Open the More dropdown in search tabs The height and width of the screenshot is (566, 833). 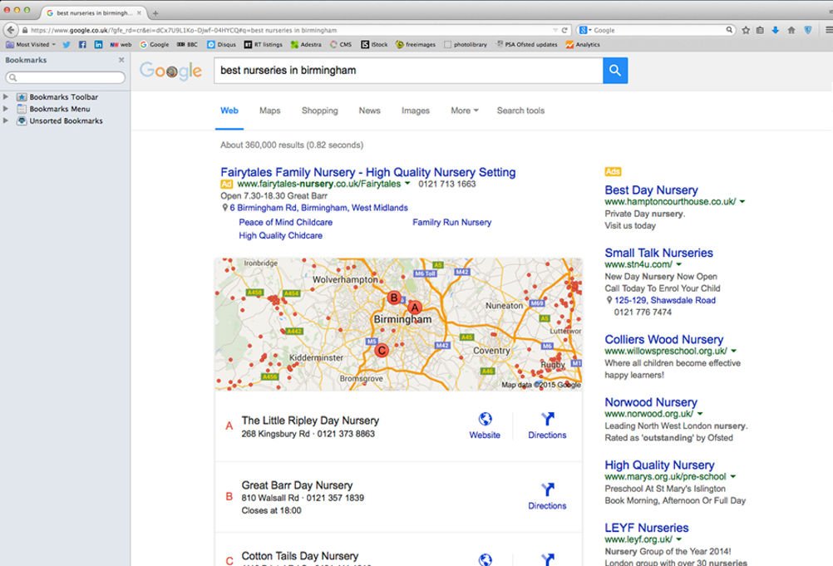465,111
